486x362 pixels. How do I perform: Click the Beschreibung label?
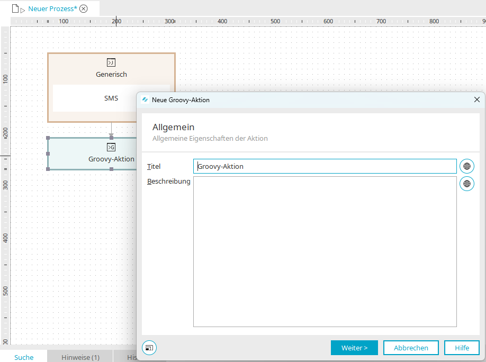point(168,182)
